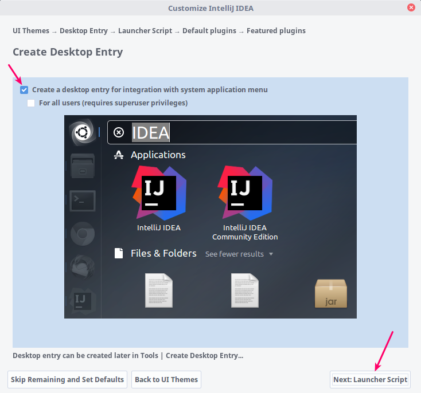Click the first text document file icon
The height and width of the screenshot is (393, 421).
[x=159, y=290]
